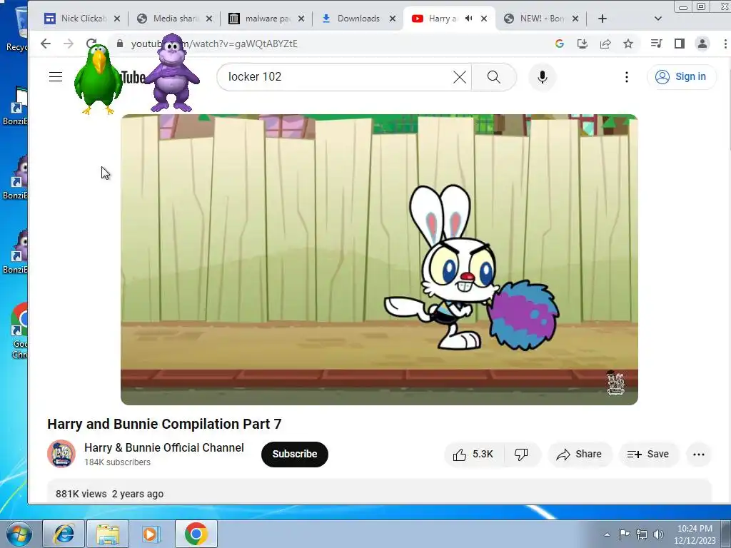Expand video description with 881K views

point(379,491)
